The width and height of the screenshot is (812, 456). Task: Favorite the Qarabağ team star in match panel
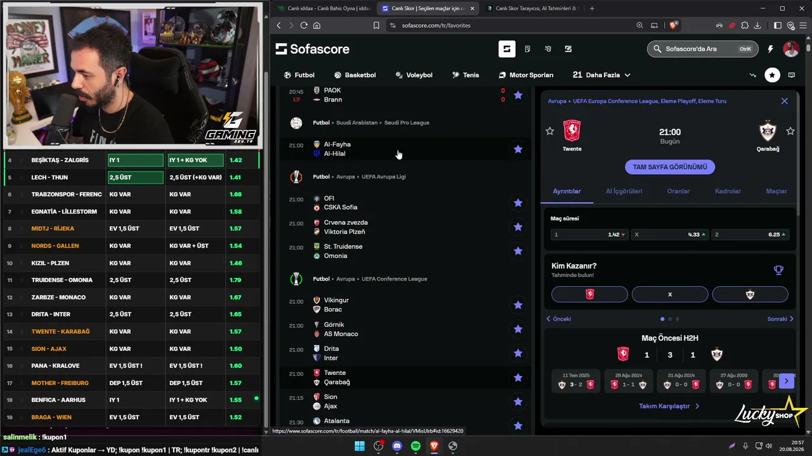[x=790, y=131]
